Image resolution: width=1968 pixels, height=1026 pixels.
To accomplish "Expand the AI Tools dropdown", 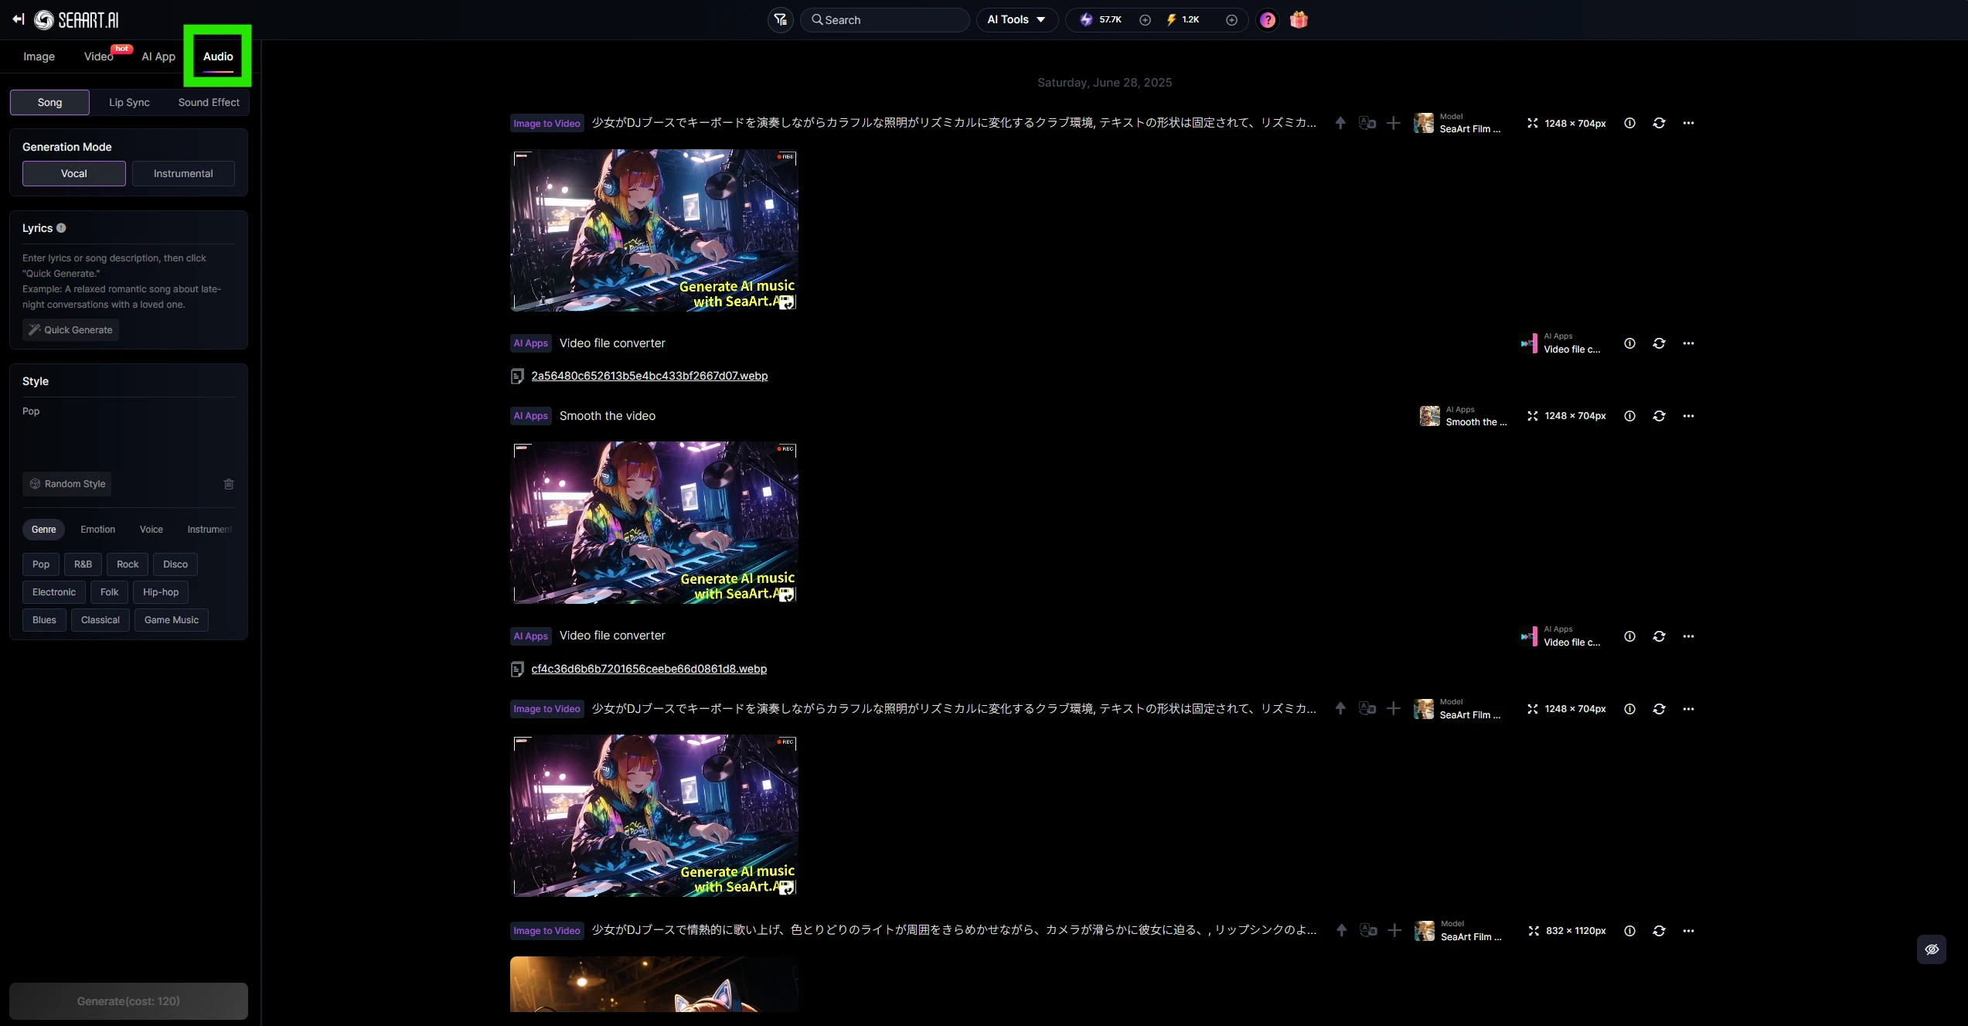I will click(1016, 19).
